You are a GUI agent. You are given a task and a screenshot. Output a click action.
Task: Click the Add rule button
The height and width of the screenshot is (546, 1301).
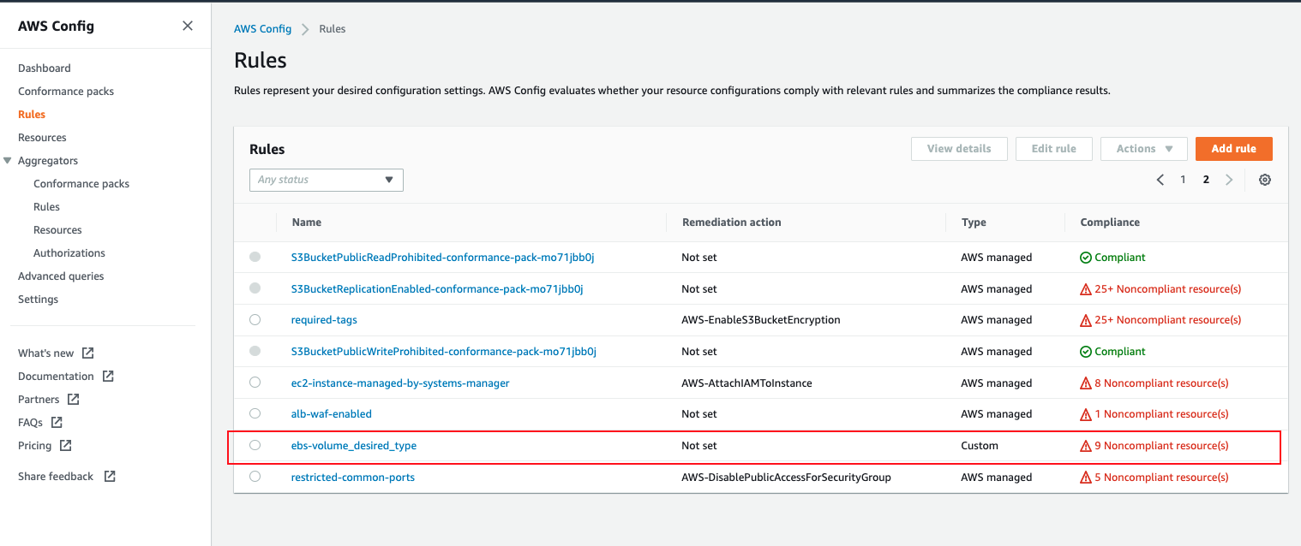1234,148
